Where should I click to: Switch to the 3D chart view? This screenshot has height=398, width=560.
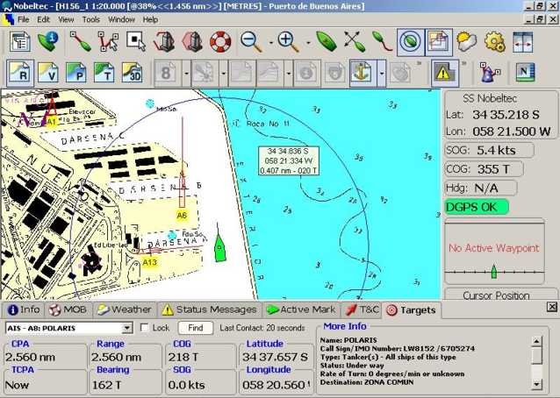tap(133, 73)
